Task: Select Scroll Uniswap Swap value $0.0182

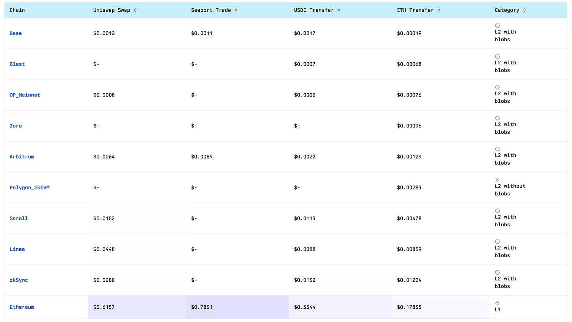Action: coord(104,218)
